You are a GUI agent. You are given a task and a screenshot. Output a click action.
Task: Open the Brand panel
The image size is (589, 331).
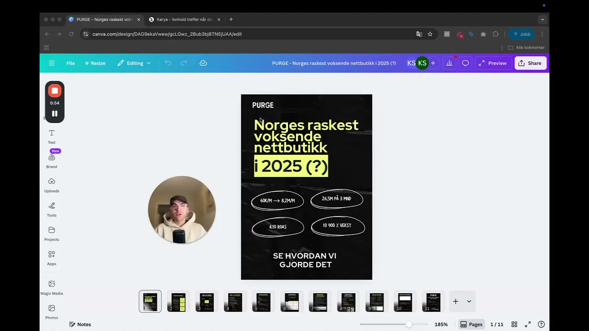[52, 161]
